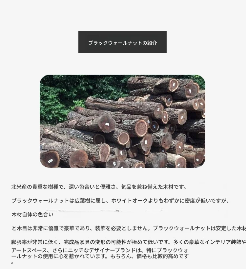Click the line starting ブラックウォールナットは広葉樹に属し
The height and width of the screenshot is (269, 246).
point(120,201)
